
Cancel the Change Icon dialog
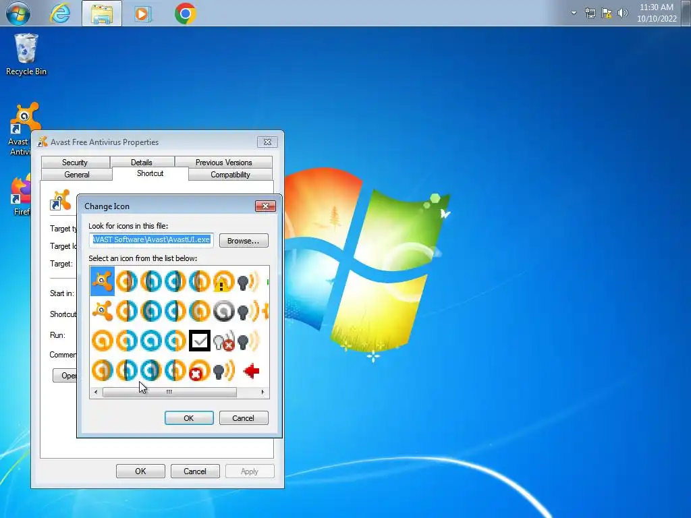click(243, 418)
